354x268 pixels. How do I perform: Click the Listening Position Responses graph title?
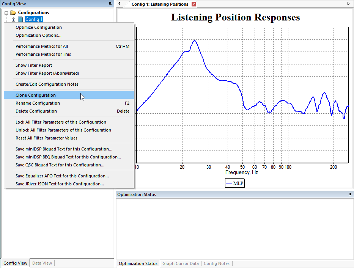[236, 17]
